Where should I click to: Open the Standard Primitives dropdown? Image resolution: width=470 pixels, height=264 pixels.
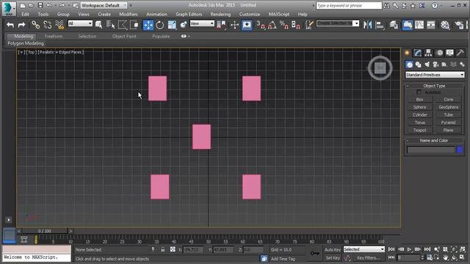click(x=435, y=75)
